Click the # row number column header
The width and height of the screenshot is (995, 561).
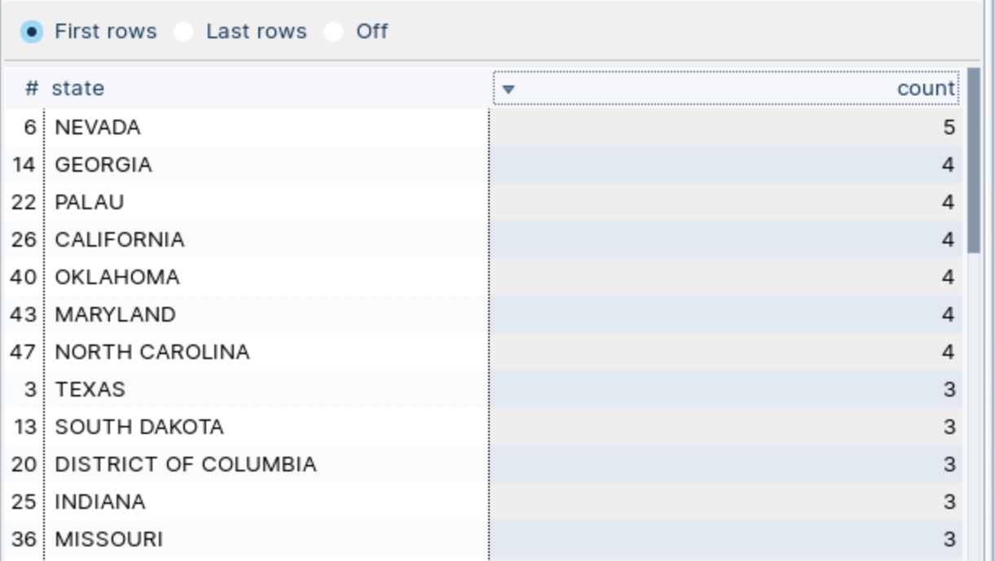click(32, 88)
